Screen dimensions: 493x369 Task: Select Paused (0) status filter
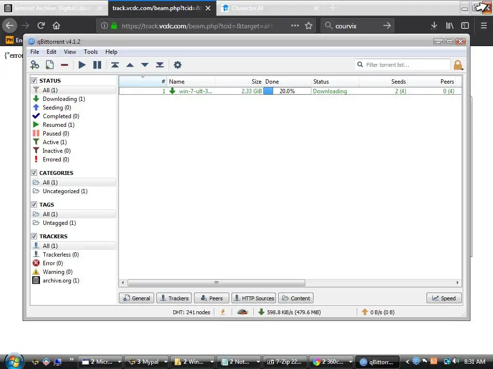[x=56, y=134]
